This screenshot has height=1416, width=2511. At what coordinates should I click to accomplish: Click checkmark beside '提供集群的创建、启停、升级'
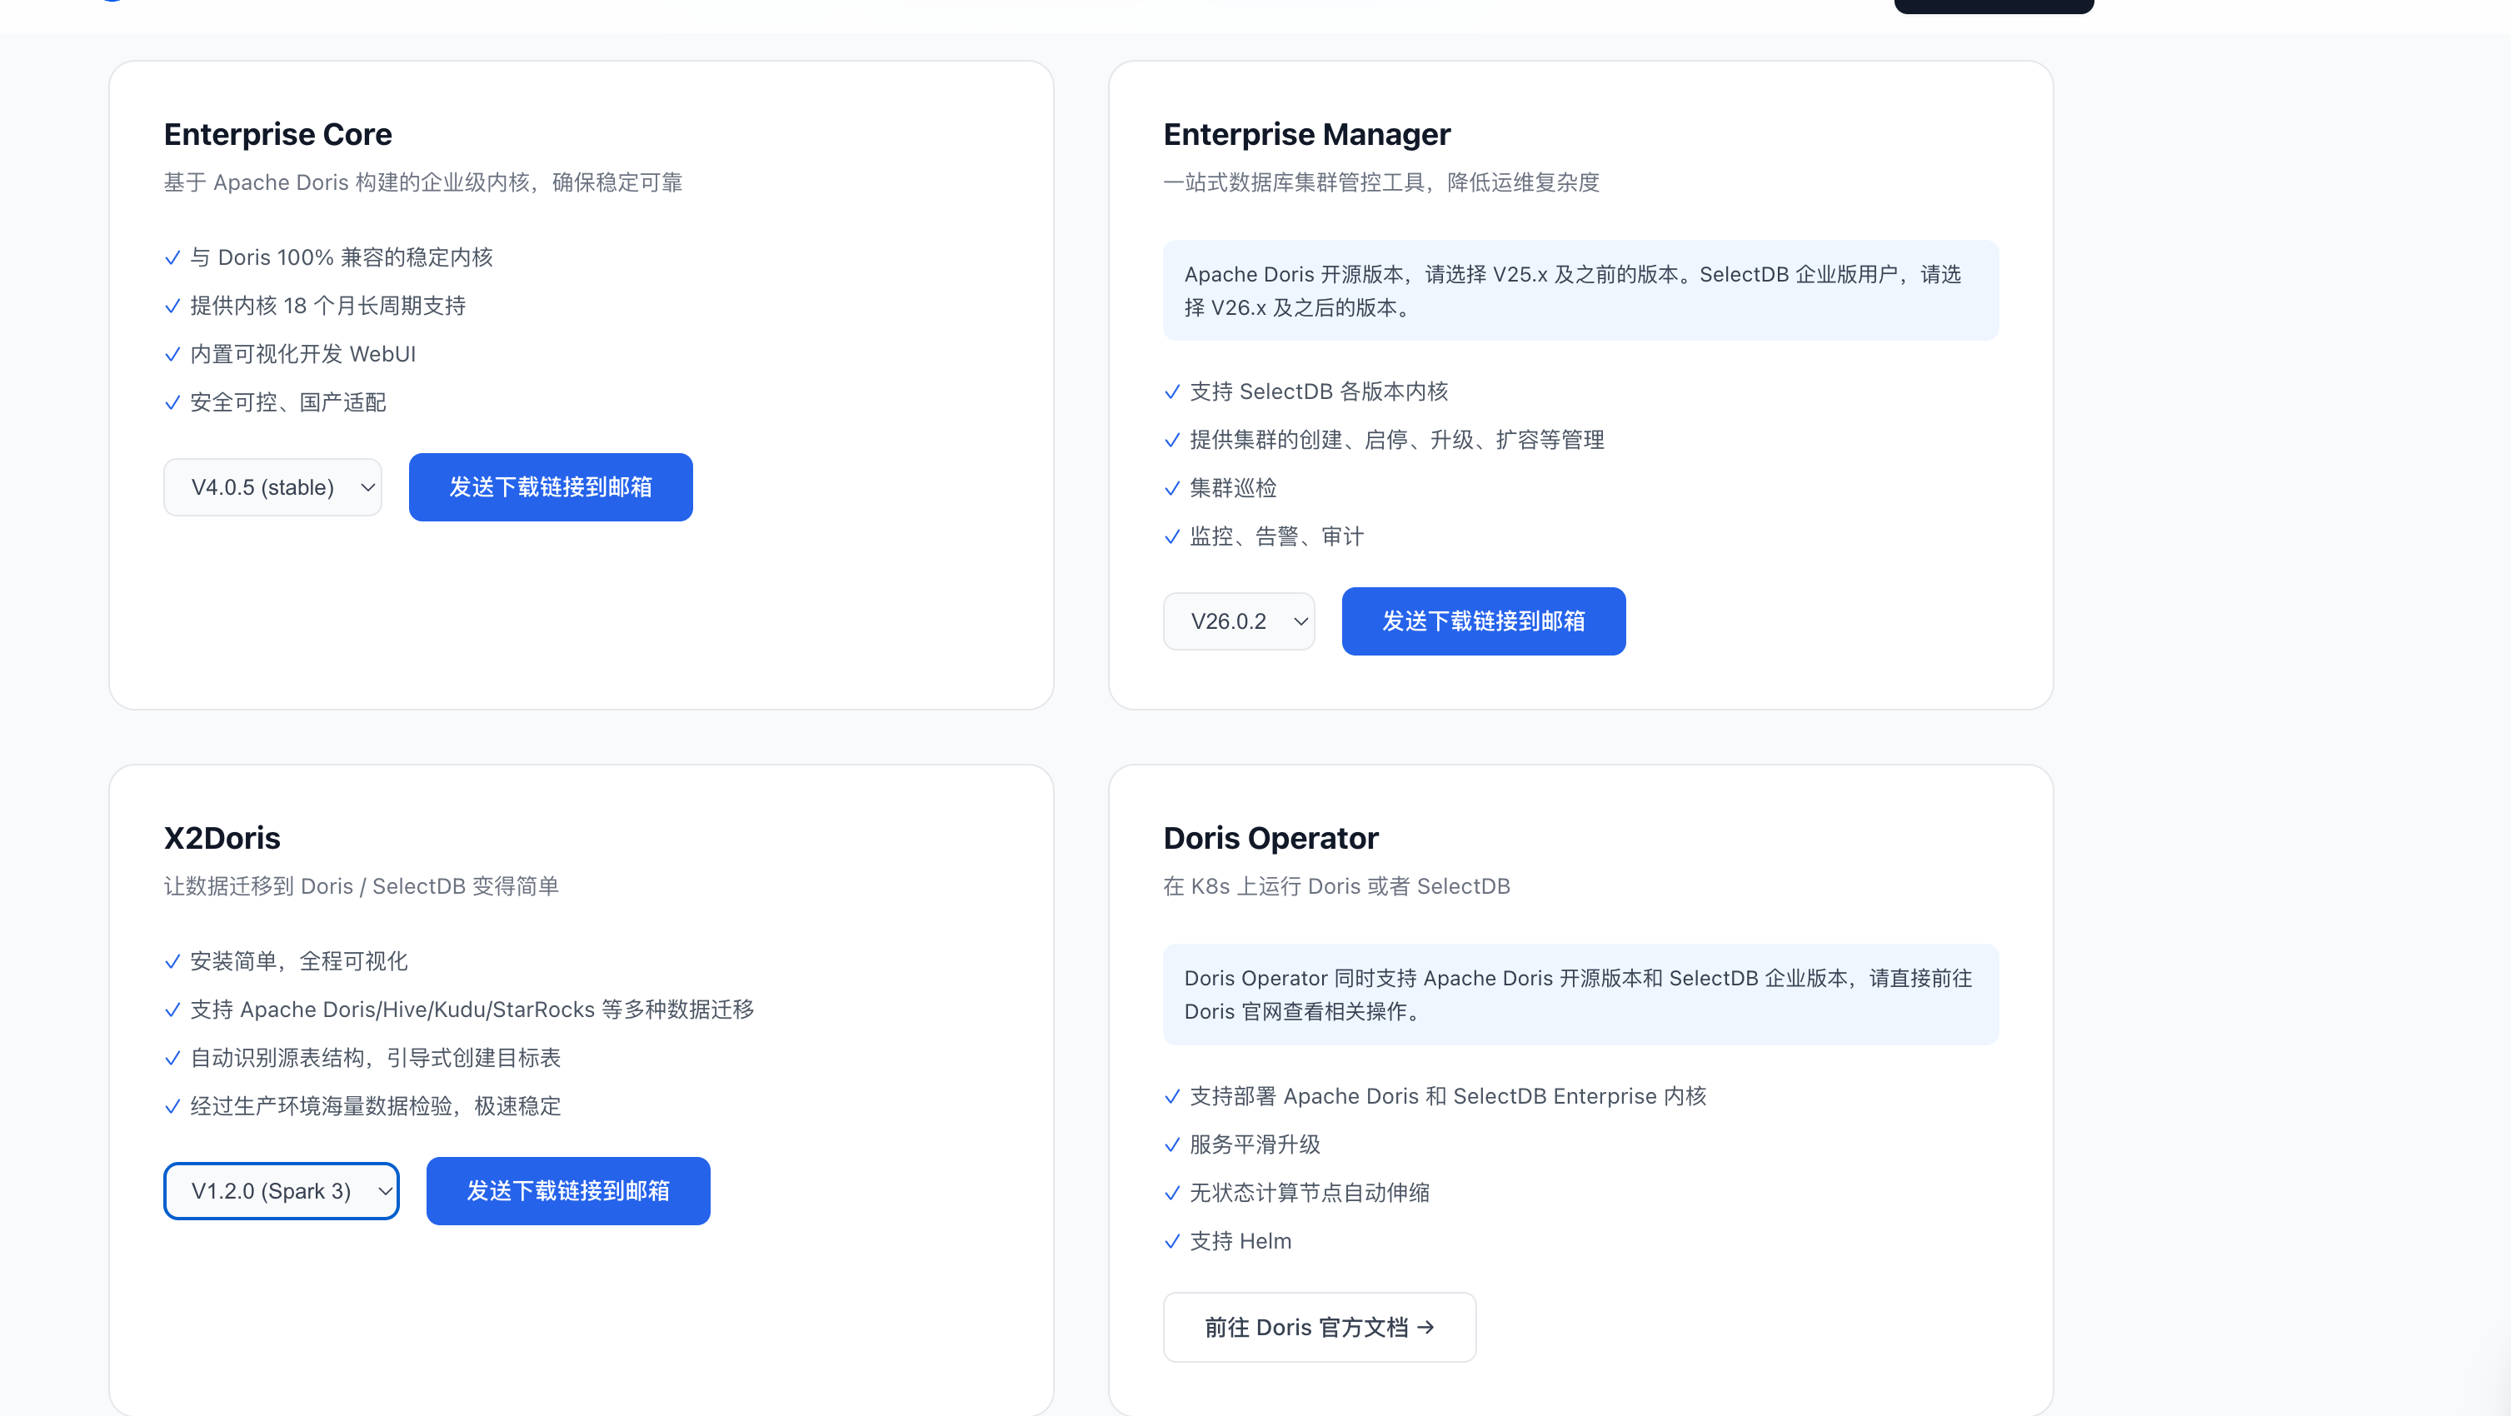tap(1171, 440)
